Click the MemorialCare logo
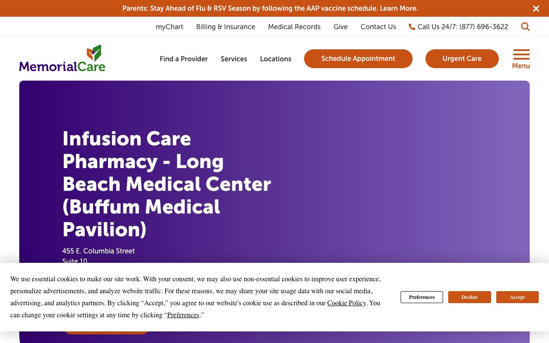This screenshot has height=343, width=549. 62,58
